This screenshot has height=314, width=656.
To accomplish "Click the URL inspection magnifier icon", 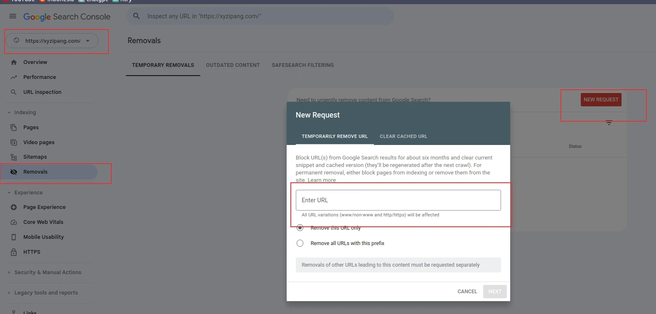I will (14, 92).
